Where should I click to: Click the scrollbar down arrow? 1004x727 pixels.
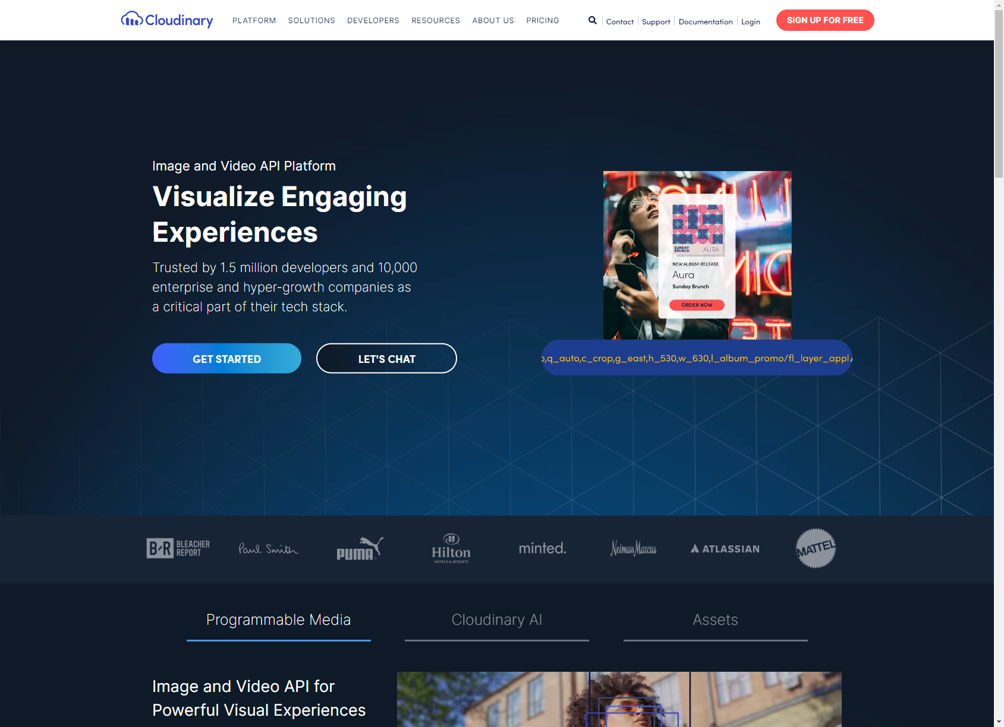click(x=999, y=722)
